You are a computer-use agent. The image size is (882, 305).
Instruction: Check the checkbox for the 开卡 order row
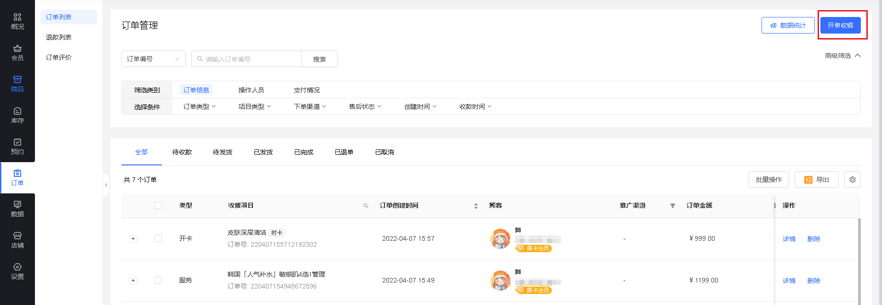(x=158, y=238)
